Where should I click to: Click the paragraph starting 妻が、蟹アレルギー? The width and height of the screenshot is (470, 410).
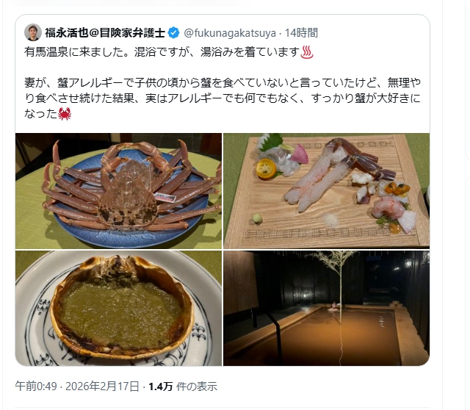tap(223, 98)
